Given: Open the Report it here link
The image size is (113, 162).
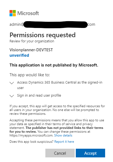Looking at the screenshot, I should click(x=64, y=142).
